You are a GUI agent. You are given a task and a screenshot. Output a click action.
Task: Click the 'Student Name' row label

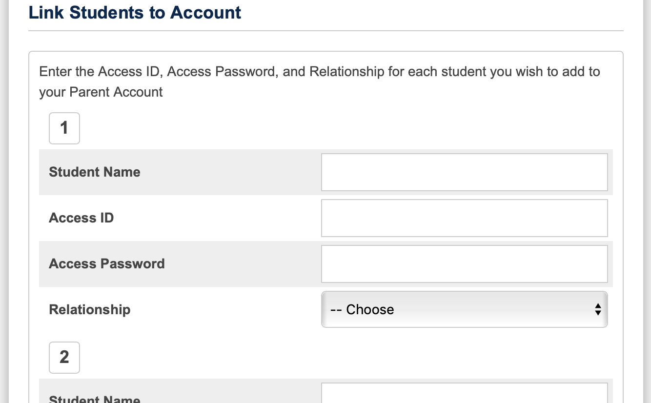pos(94,172)
